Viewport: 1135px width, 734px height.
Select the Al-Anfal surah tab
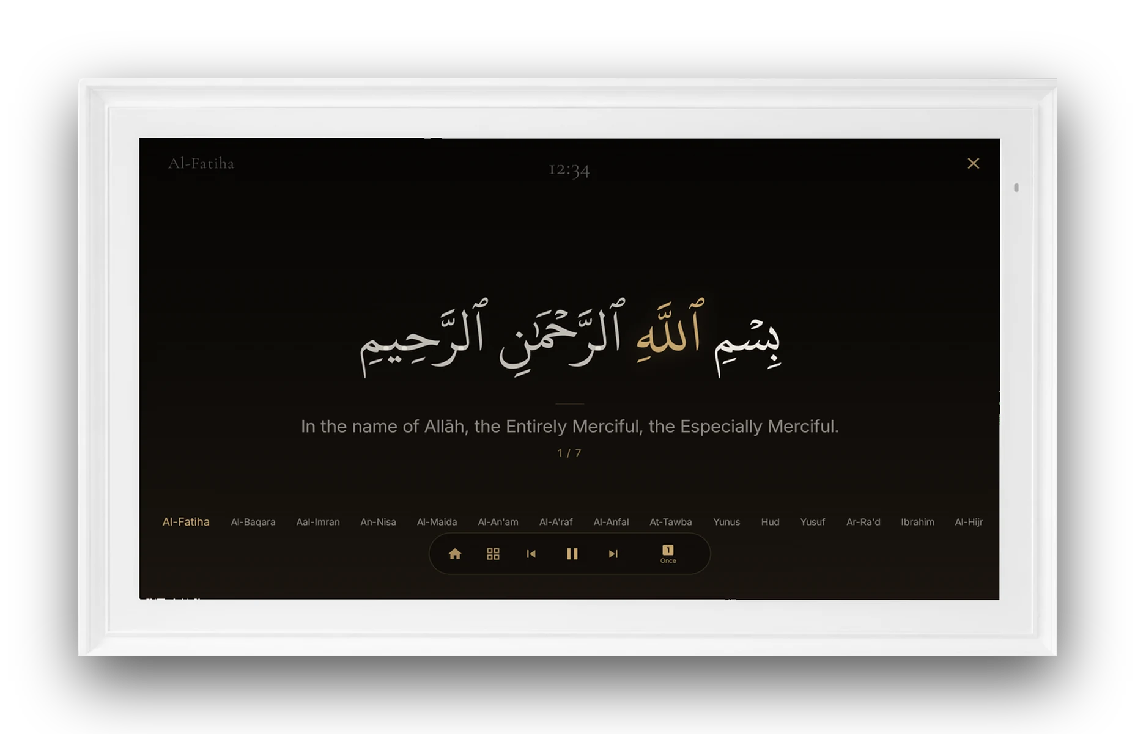pyautogui.click(x=611, y=522)
